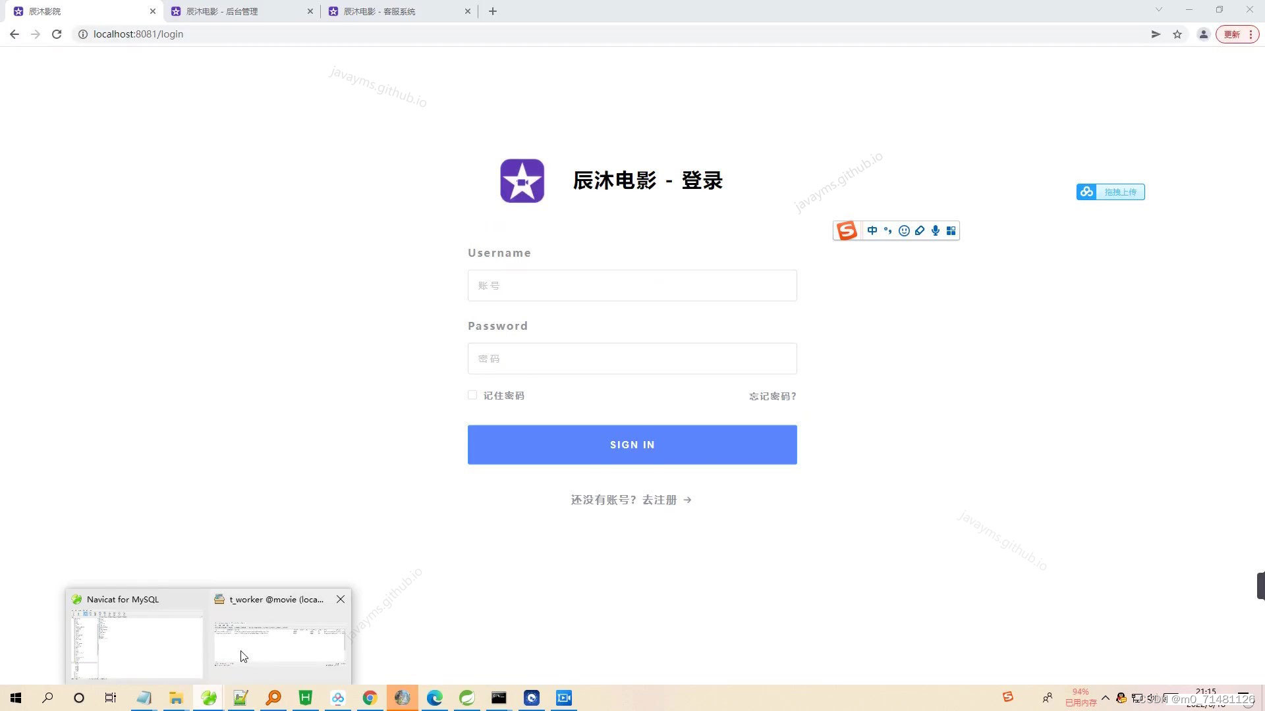The height and width of the screenshot is (711, 1265).
Task: Click the Baidu cloud upload widget
Action: click(x=1111, y=192)
